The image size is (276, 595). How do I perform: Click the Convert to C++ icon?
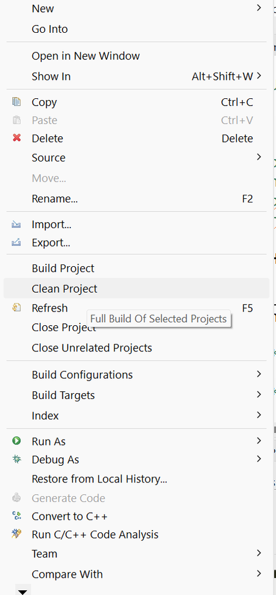tap(17, 516)
